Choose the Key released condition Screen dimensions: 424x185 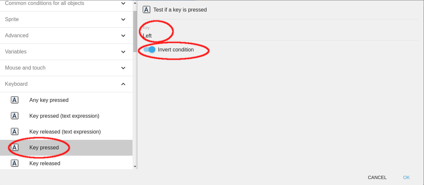click(x=45, y=163)
